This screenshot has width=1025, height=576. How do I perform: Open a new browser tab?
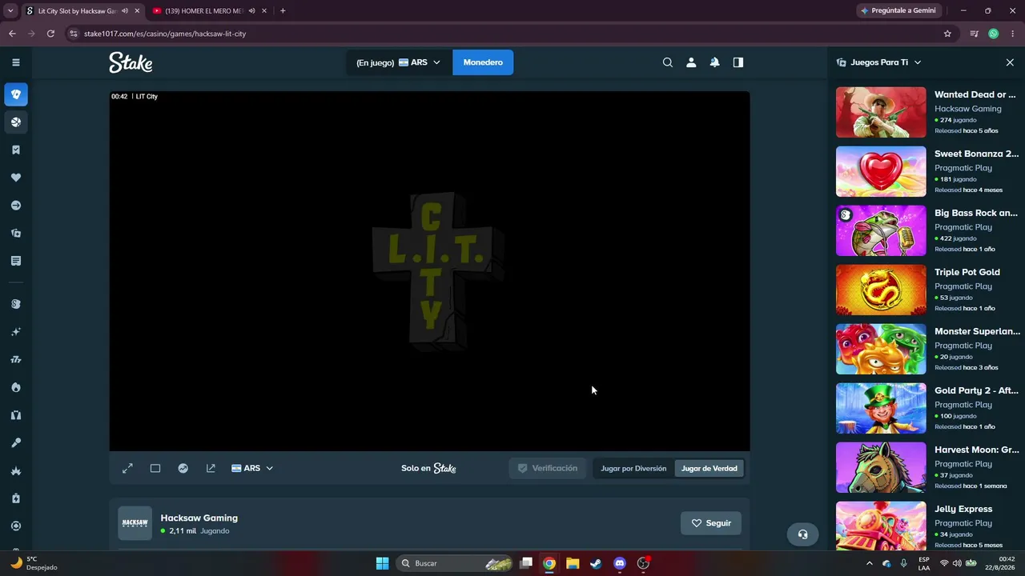(283, 11)
